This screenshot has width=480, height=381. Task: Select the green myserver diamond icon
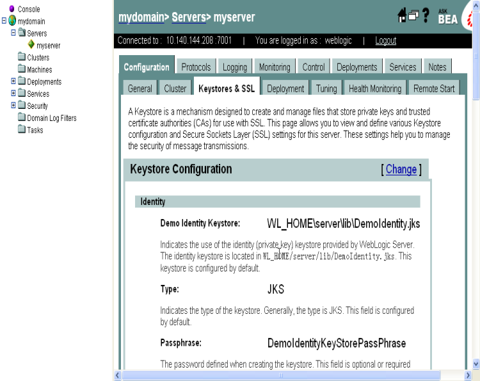coord(31,45)
